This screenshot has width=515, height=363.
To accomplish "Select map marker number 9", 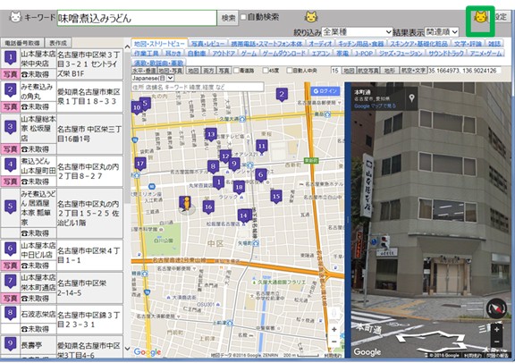I will 234,164.
